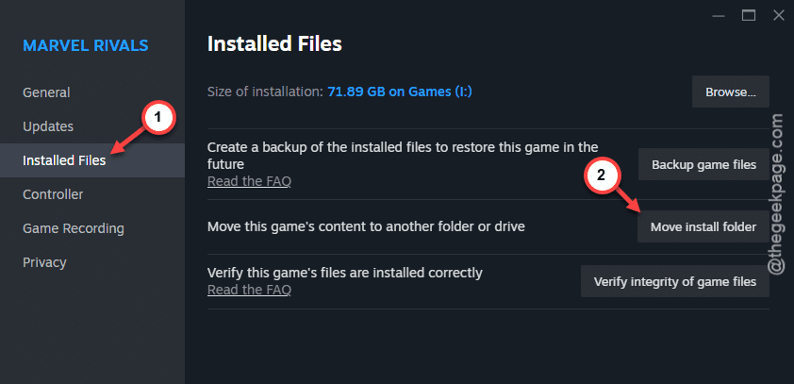
Task: Show the Privacy settings
Action: pyautogui.click(x=44, y=262)
